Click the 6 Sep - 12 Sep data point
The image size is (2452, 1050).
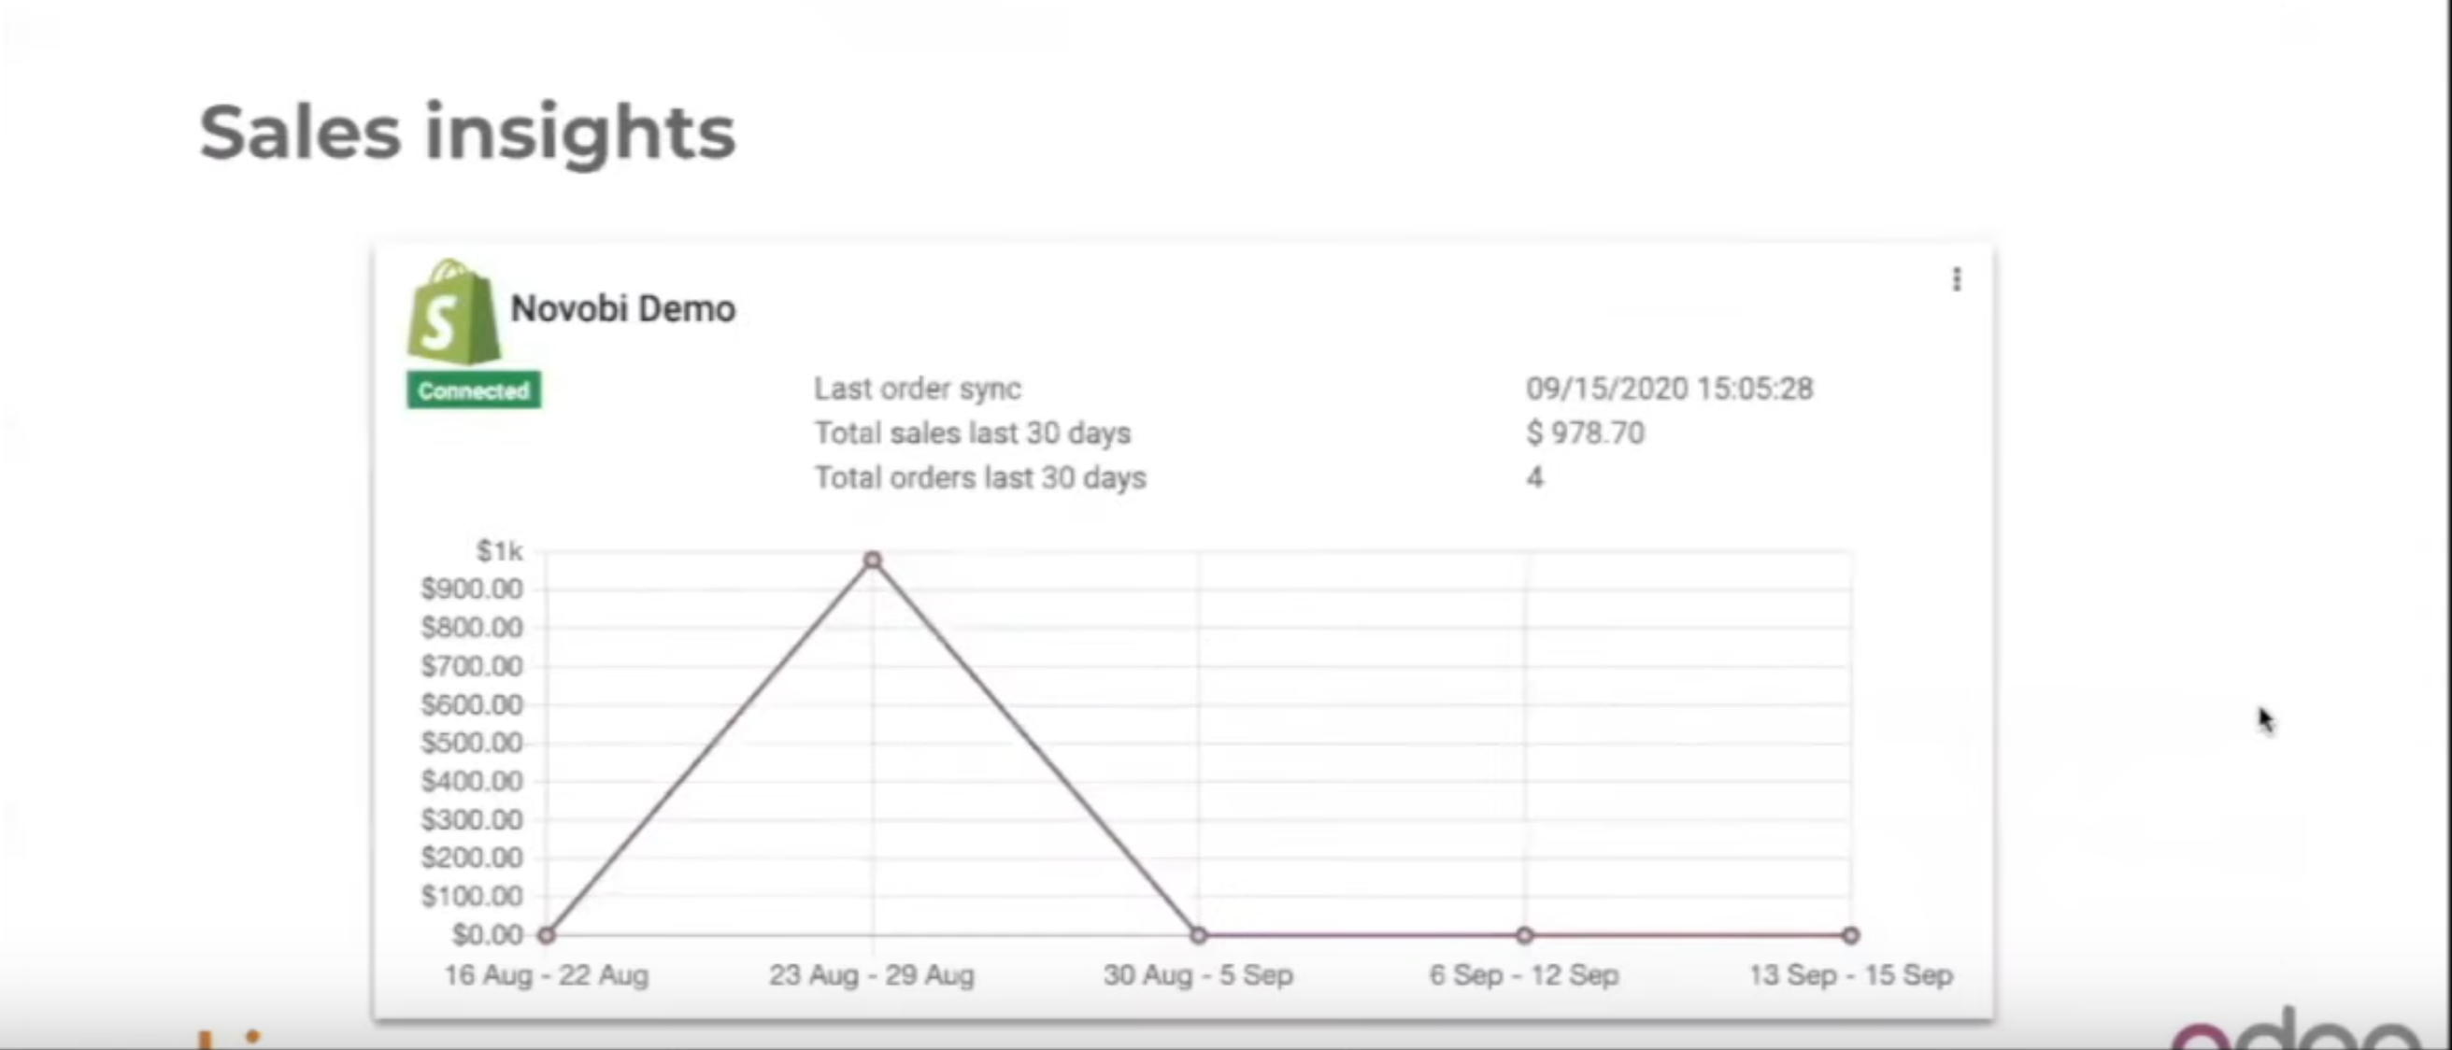(x=1524, y=935)
